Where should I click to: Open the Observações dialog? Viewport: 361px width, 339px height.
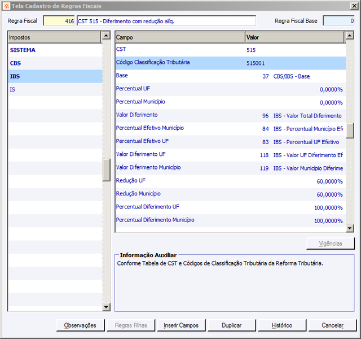click(x=80, y=325)
